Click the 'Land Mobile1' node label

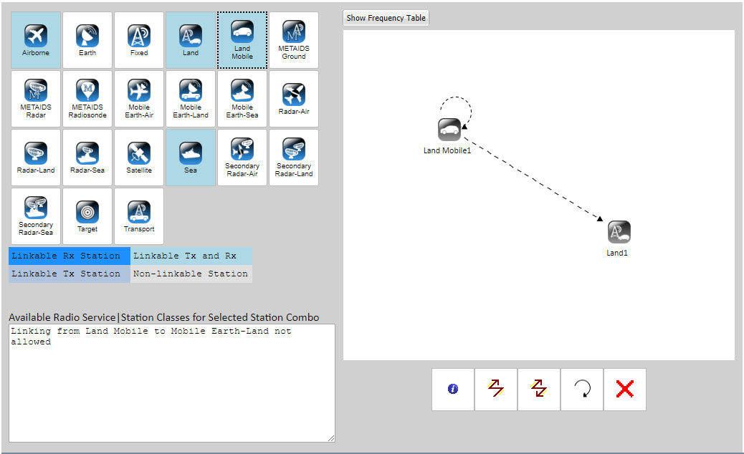[x=447, y=150]
